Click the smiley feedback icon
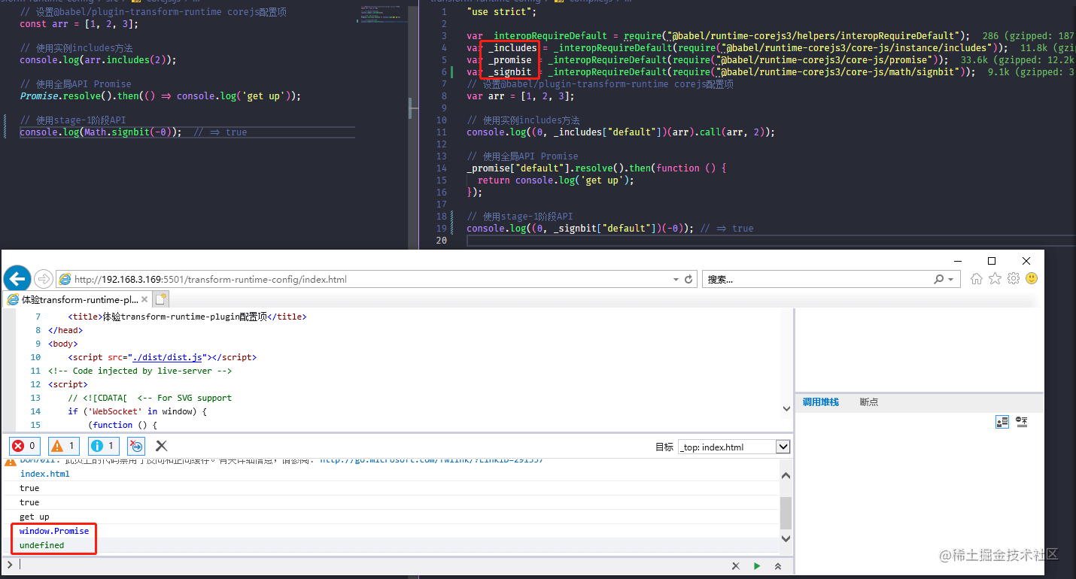Screen dimensions: 1076x579 pyautogui.click(x=1032, y=278)
